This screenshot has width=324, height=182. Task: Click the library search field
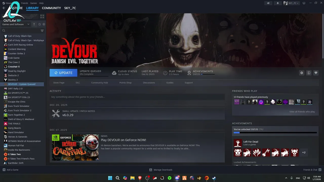point(21,31)
